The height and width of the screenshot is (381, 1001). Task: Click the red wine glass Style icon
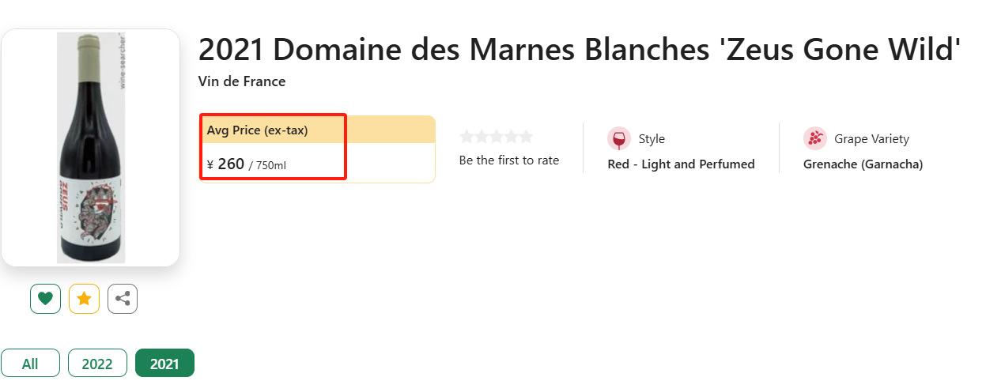click(x=619, y=138)
